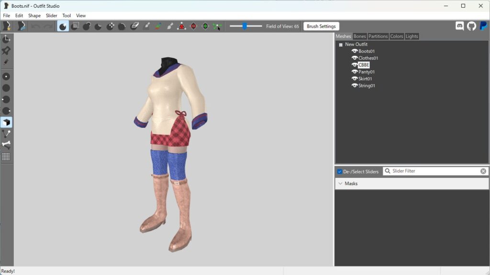
Task: Click the bone-shaped icon in left sidebar
Action: coord(6,145)
